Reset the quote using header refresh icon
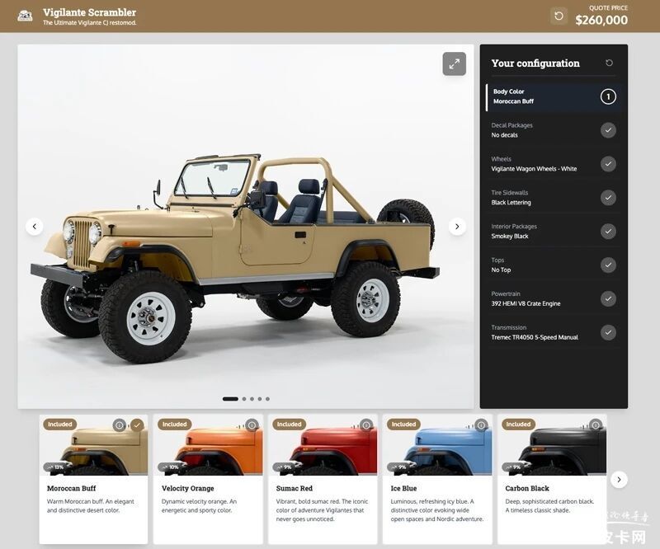Viewport: 660px width, 549px height. tap(559, 16)
